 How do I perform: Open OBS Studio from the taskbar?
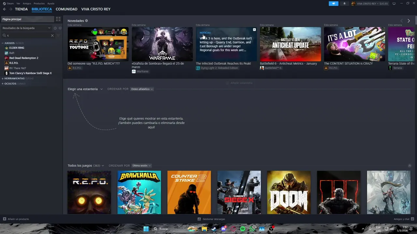pos(271,229)
